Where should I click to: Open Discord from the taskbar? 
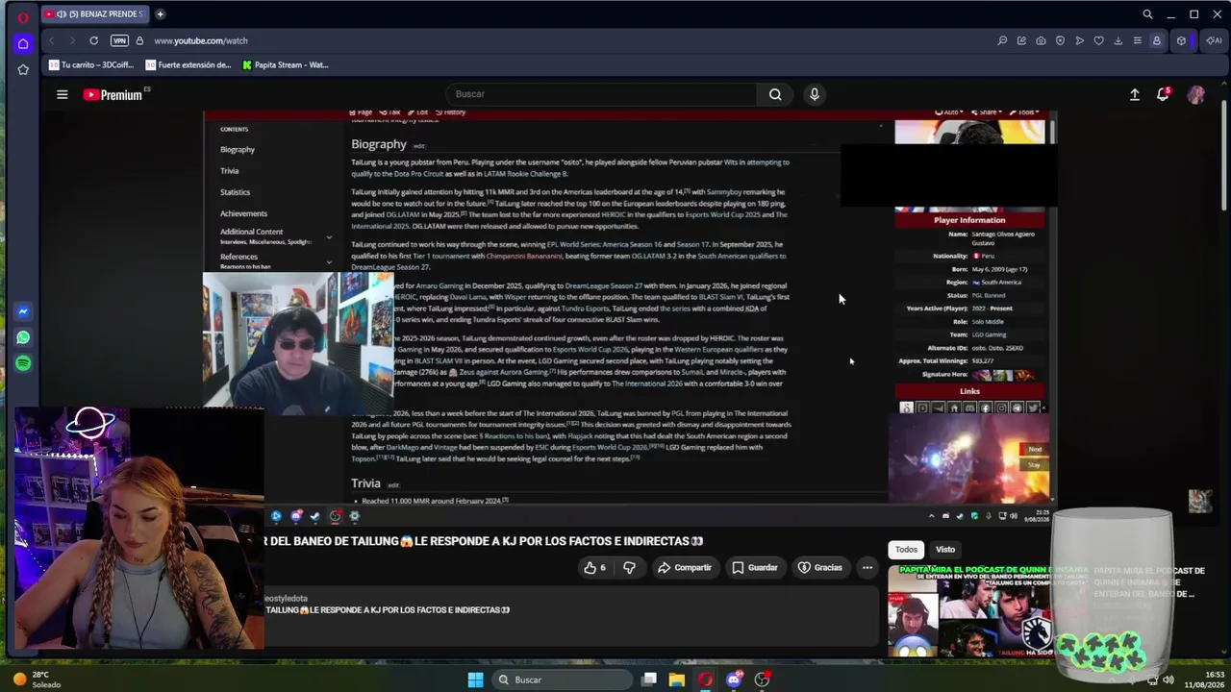pyautogui.click(x=734, y=680)
